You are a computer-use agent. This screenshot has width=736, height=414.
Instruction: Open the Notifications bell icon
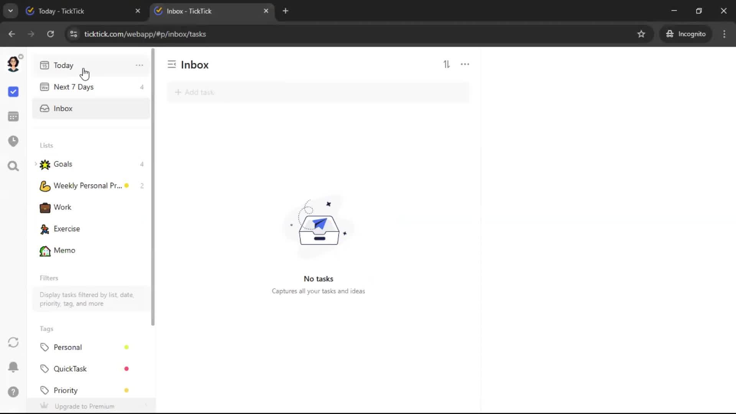13,367
